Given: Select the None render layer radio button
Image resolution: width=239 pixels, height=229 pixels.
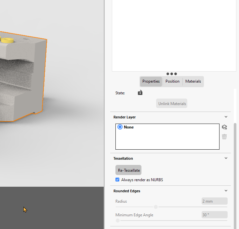Looking at the screenshot, I should pyautogui.click(x=120, y=127).
